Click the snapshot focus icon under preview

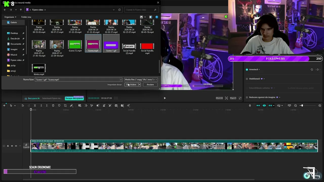[x=226, y=98]
